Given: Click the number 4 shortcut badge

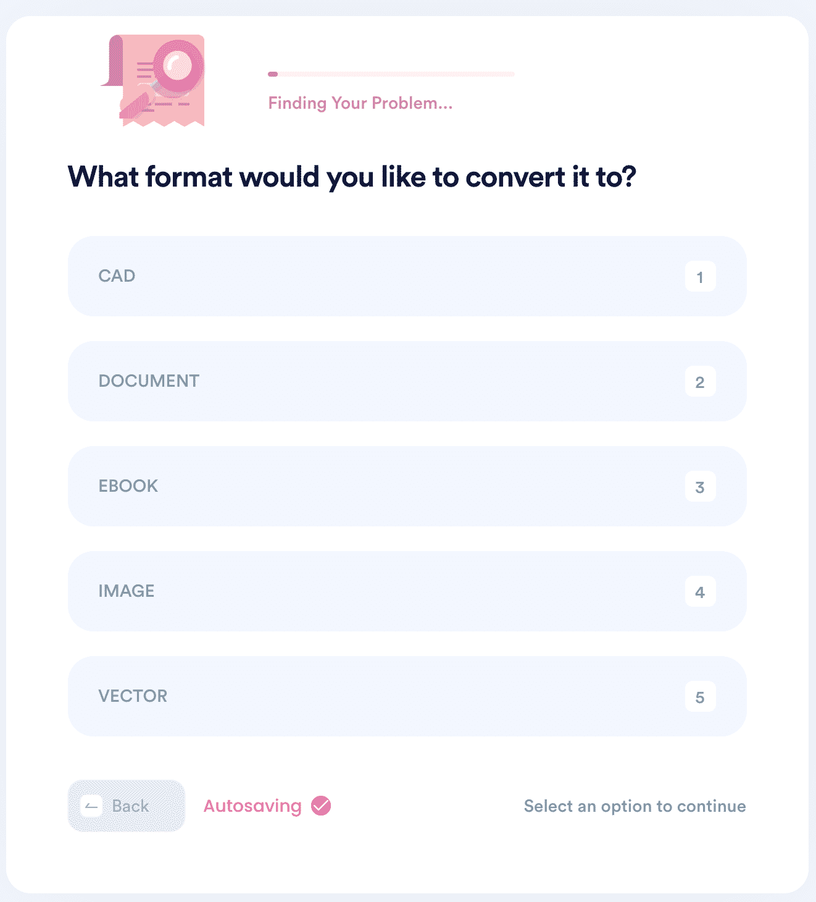Looking at the screenshot, I should [x=700, y=591].
